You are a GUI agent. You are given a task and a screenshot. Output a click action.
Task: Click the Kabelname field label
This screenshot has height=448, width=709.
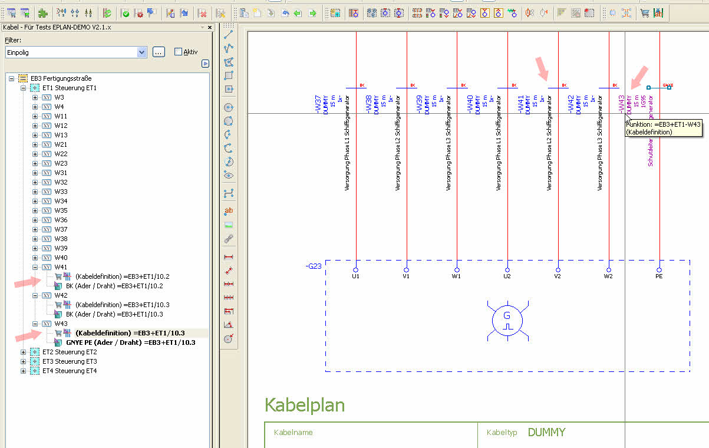(x=294, y=433)
